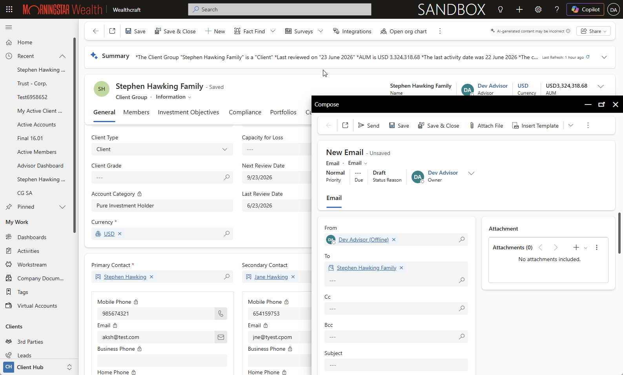Click Insert Template in Compose
This screenshot has width=623, height=375.
coord(536,126)
